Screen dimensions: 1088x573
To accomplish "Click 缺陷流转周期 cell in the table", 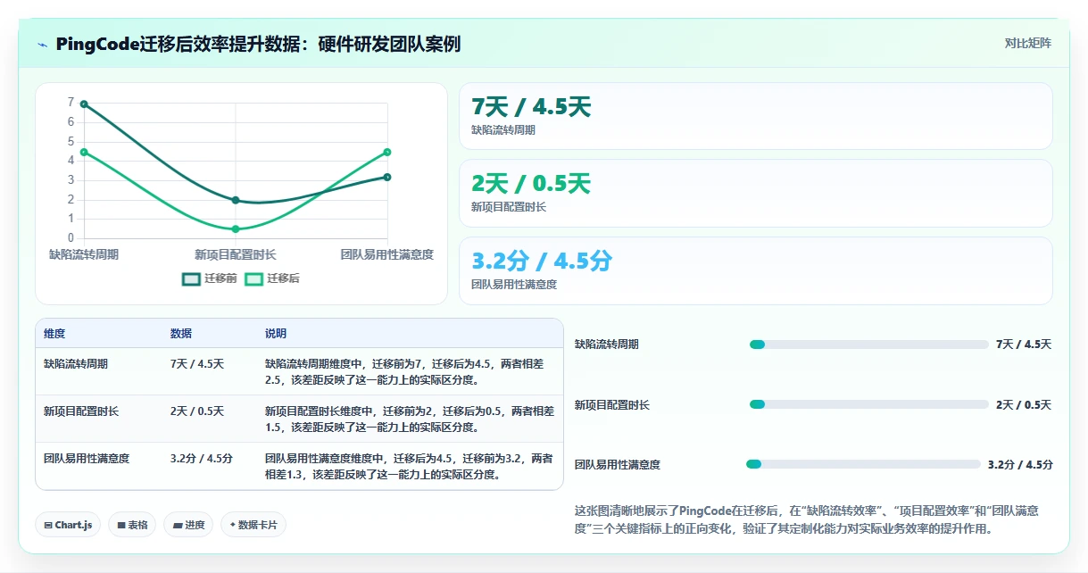I will tap(76, 363).
